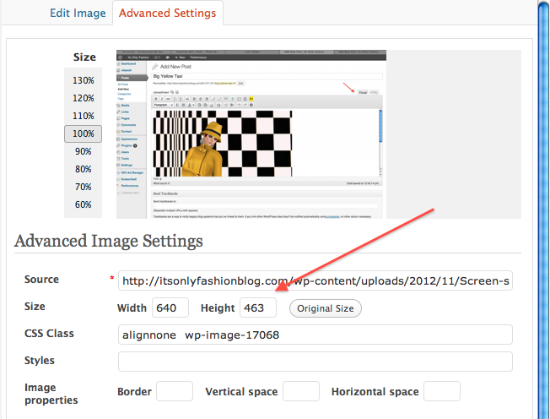Image resolution: width=550 pixels, height=419 pixels.
Task: Click the Vertical space field
Action: coord(301,391)
